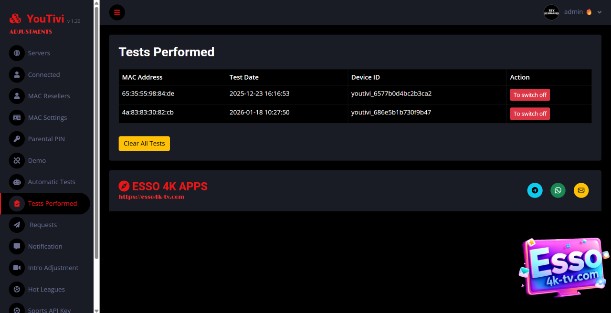The image size is (611, 313).
Task: Switch off test for MAC 4a:83:83:30:82:cb
Action: (x=530, y=114)
